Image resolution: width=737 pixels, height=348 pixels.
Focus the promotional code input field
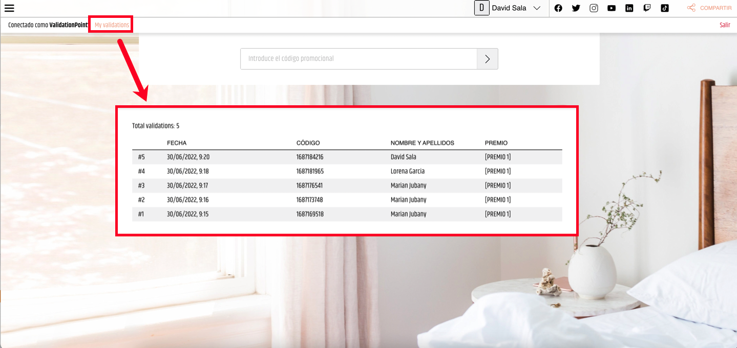pyautogui.click(x=359, y=59)
